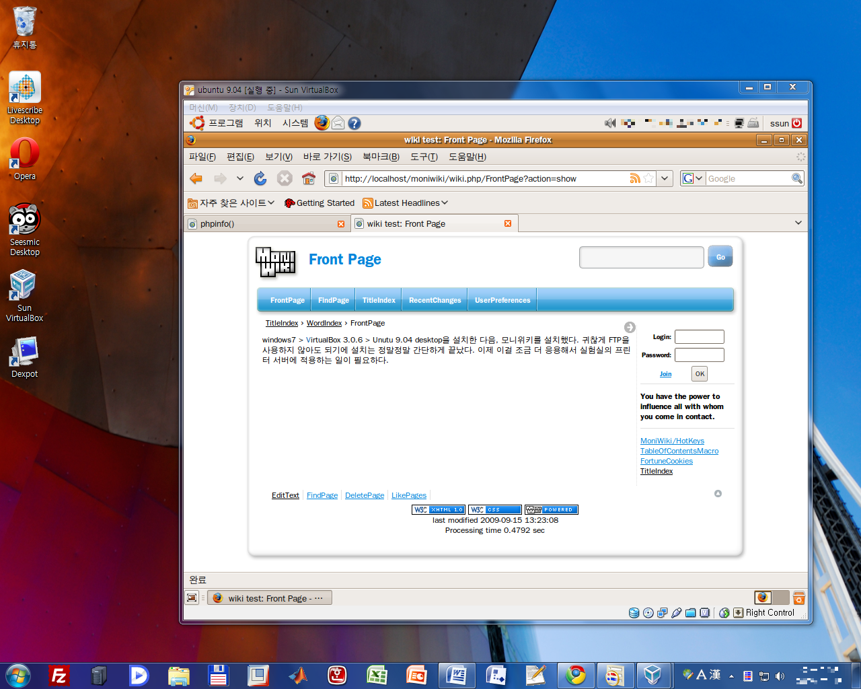Screen dimensions: 861x689
Task: Click the red power button next to ssun
Action: (x=797, y=123)
